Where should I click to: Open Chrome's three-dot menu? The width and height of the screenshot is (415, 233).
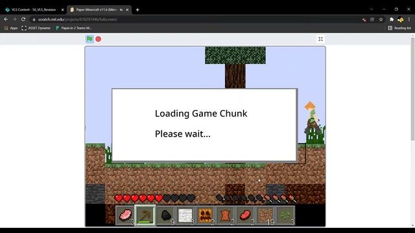(409, 19)
